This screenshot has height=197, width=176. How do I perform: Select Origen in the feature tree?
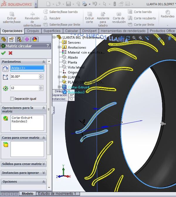click(x=73, y=72)
